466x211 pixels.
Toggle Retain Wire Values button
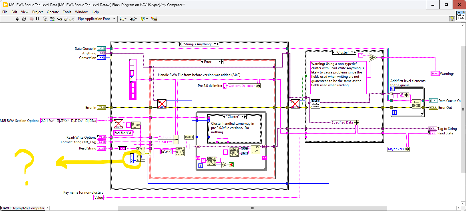52,19
